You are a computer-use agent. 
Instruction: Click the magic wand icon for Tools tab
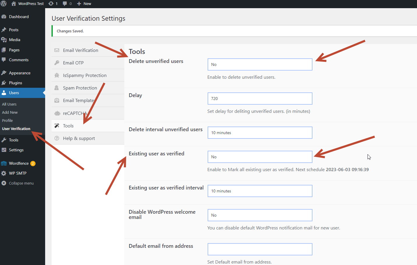(57, 126)
